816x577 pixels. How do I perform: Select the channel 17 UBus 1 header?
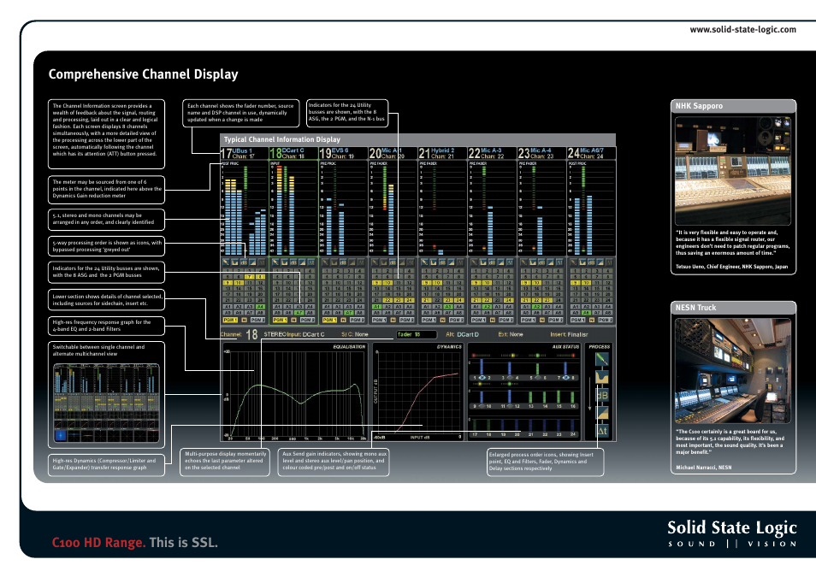244,153
